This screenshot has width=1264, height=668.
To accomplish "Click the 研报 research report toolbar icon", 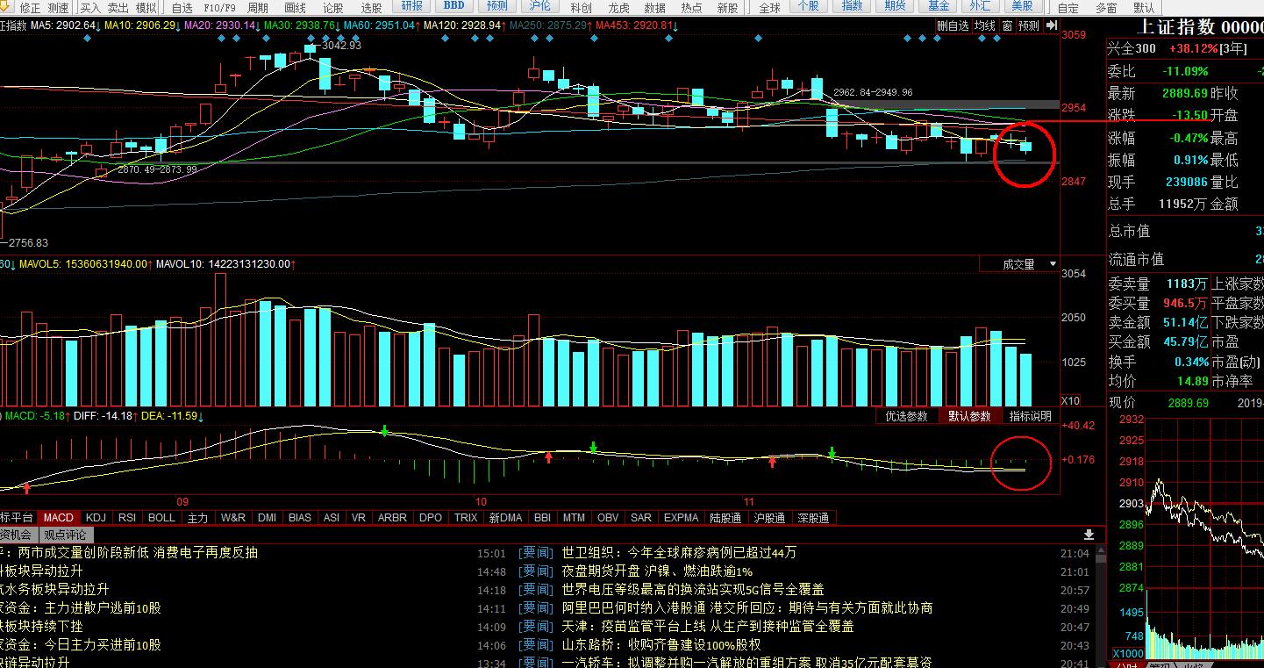I will click(x=411, y=7).
